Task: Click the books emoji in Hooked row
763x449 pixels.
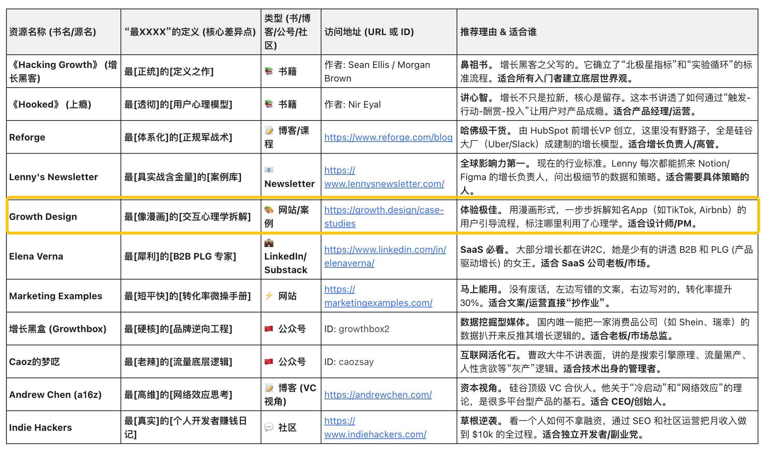Action: [269, 104]
